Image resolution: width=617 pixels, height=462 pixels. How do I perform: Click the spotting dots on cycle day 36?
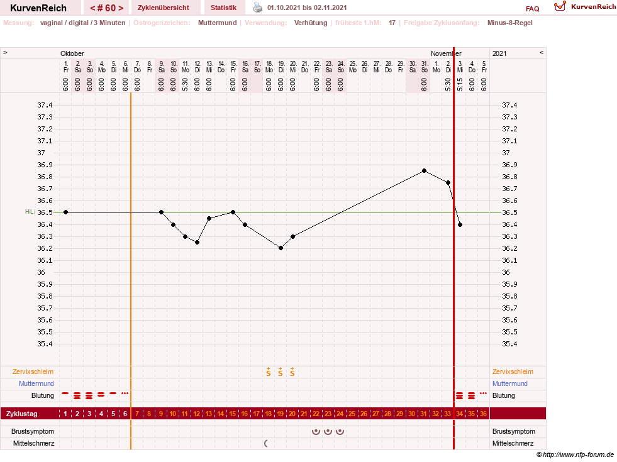pos(483,393)
